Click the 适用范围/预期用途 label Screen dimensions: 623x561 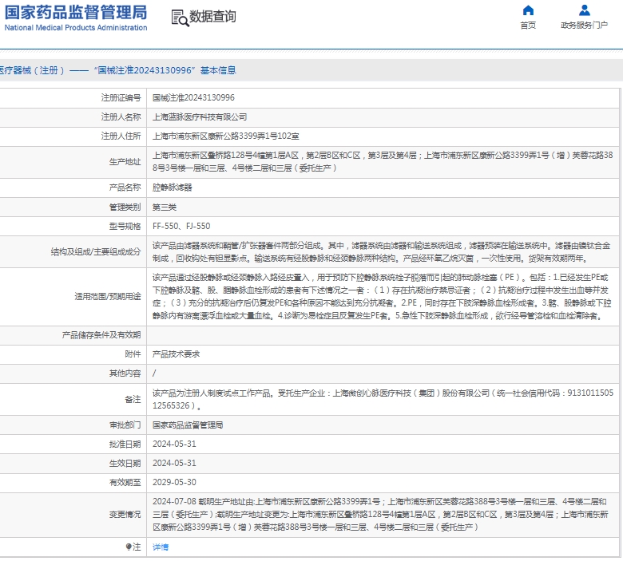[108, 297]
